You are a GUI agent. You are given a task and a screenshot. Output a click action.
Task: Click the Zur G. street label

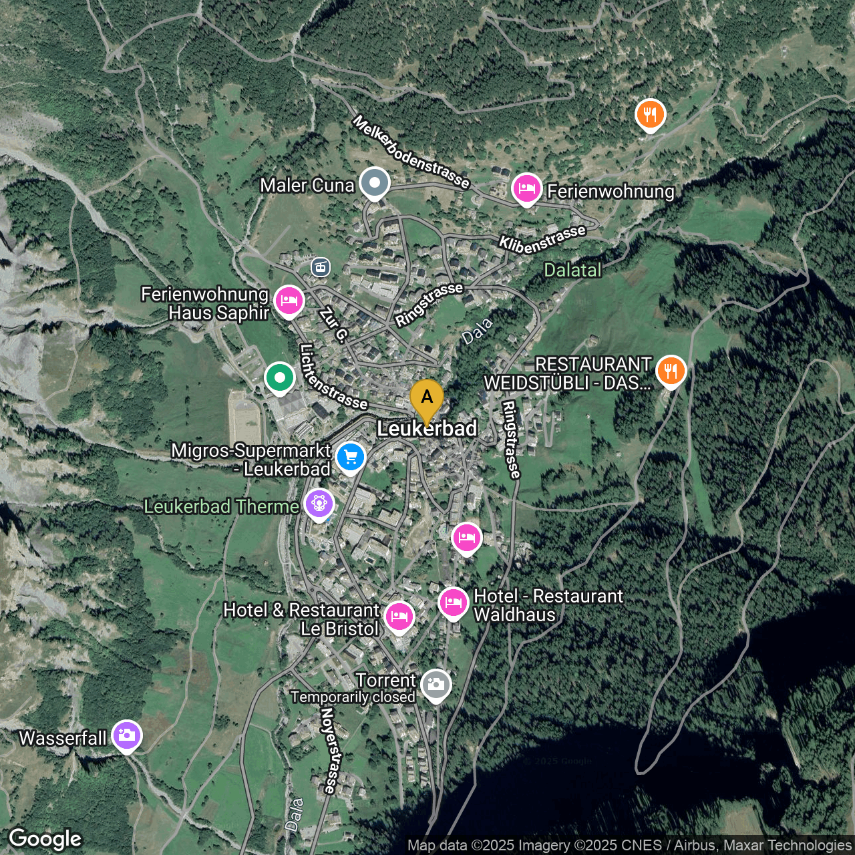pyautogui.click(x=335, y=325)
